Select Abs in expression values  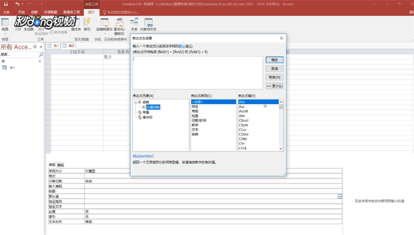[x=258, y=102]
